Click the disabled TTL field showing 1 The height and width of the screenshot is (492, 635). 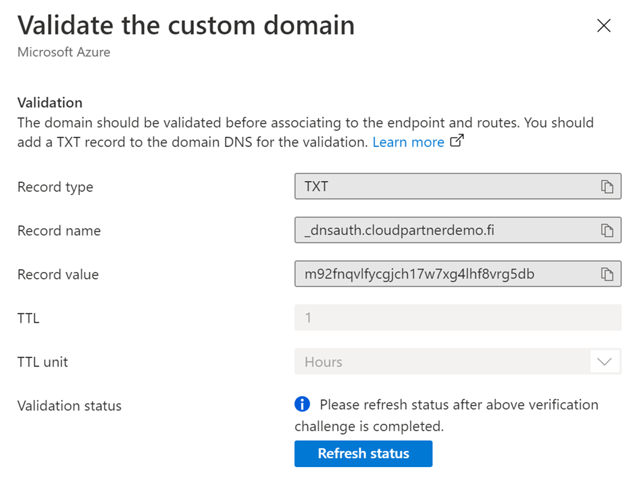click(x=457, y=317)
